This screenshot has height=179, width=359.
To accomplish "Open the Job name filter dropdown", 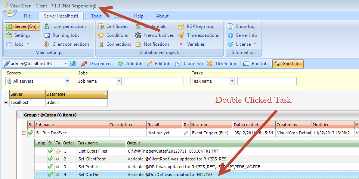I will tap(119, 81).
